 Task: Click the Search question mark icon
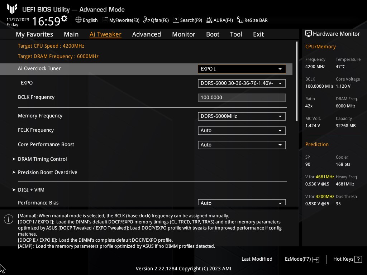(x=176, y=20)
